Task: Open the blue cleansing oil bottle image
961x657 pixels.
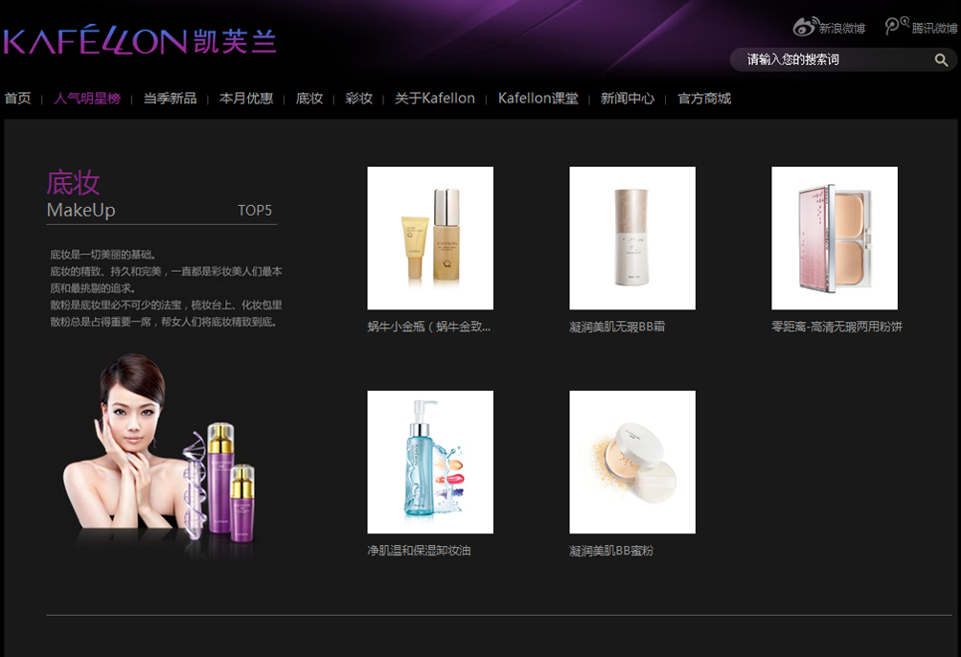Action: coord(430,462)
